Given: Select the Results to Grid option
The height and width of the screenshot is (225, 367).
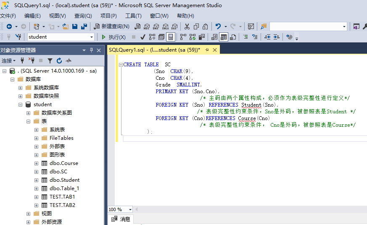Looking at the screenshot, I should tap(224, 37).
